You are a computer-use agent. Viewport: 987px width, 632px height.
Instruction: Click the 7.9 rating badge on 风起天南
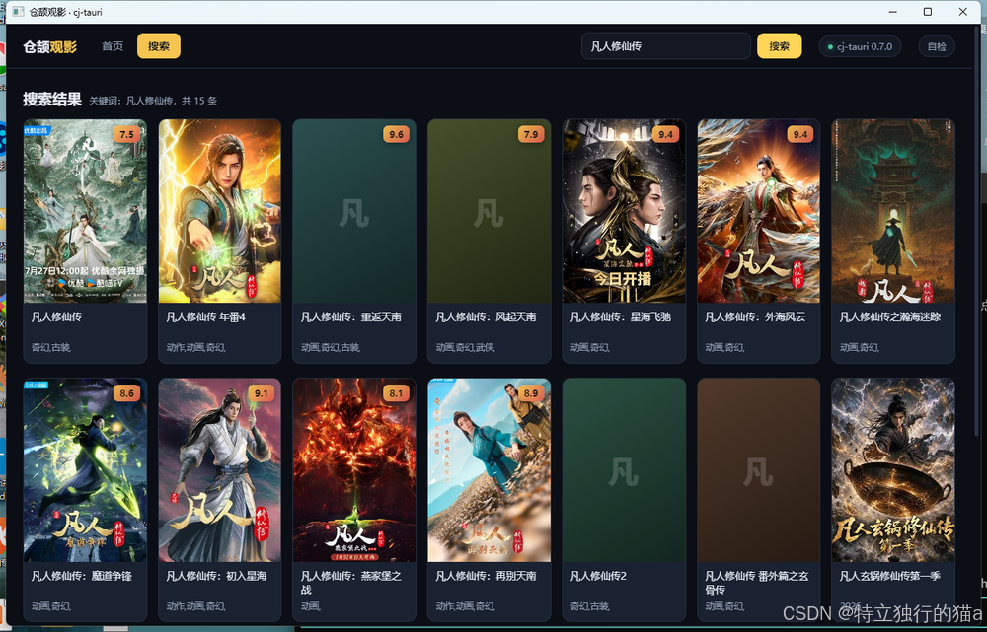point(531,134)
